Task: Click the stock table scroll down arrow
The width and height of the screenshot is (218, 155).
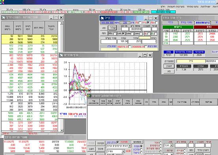Action: pos(62,130)
